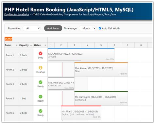Select Mr. Picard reservation in Room 6
This screenshot has height=124, width=155.
81,113
